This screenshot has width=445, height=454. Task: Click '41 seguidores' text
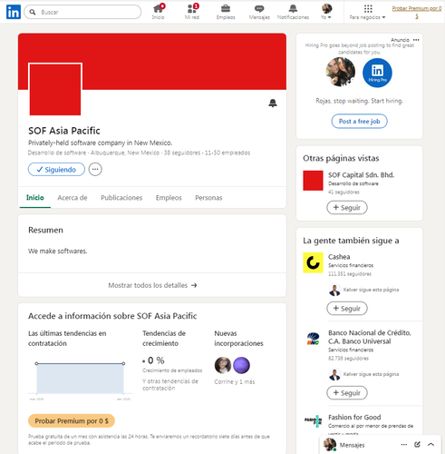(x=343, y=192)
